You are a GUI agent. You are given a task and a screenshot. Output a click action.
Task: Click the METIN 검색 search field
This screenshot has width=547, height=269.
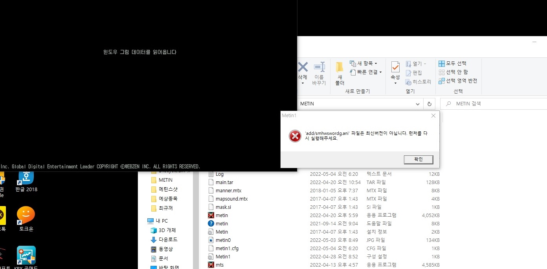pos(494,104)
